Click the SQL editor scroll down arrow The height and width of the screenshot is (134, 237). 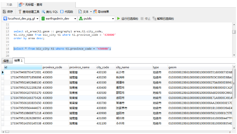coord(234,55)
